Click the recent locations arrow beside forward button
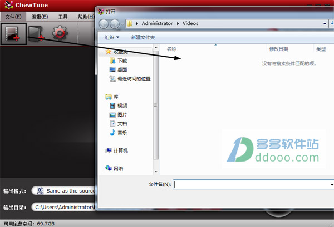Image resolution: width=334 pixels, height=227 pixels. [x=122, y=24]
